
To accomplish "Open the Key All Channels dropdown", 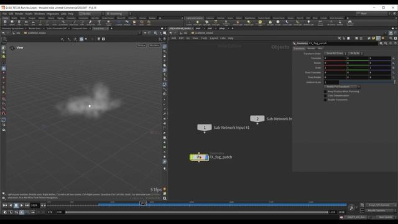I will point(381,210).
